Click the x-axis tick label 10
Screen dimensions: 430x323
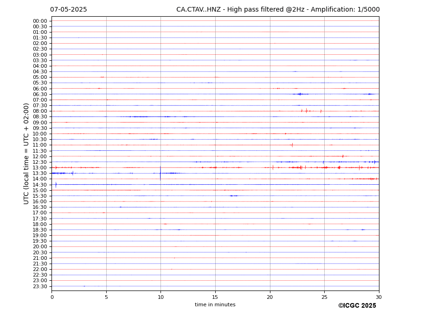tap(160, 297)
